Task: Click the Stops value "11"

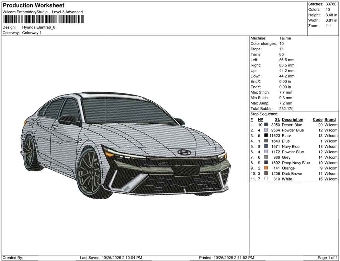Action: [281, 49]
